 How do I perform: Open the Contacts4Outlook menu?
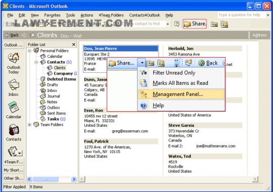click(145, 15)
